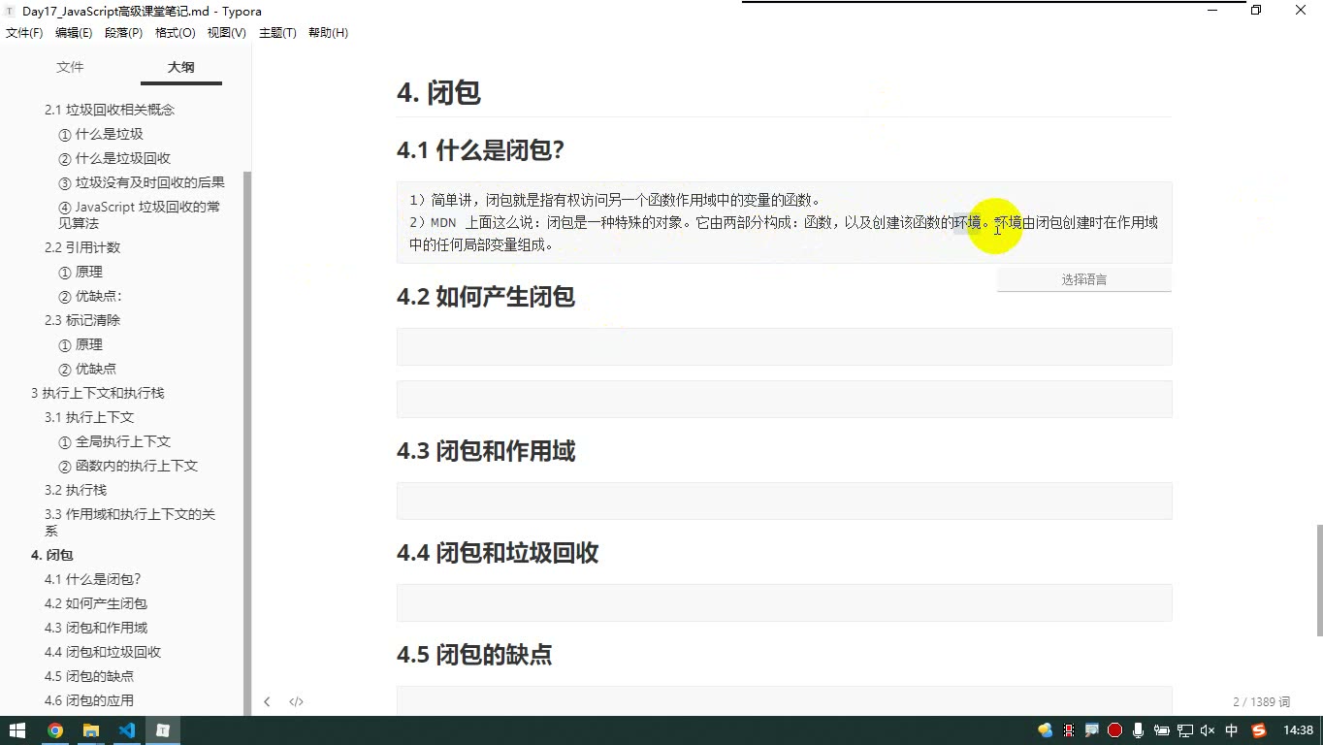The image size is (1323, 745).
Task: Jump to outline item 2.3 标记清除
Action: coord(82,320)
